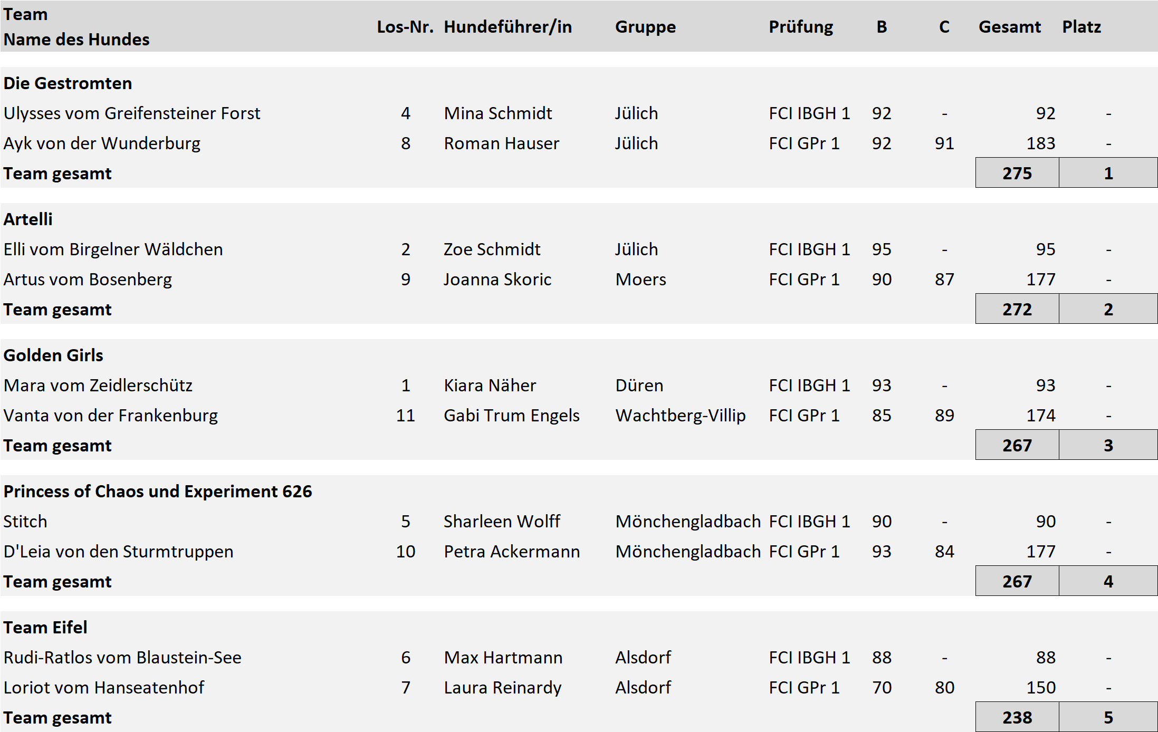Click Loriot vom Hanseatenhof row name
The image size is (1158, 732).
pyautogui.click(x=104, y=688)
